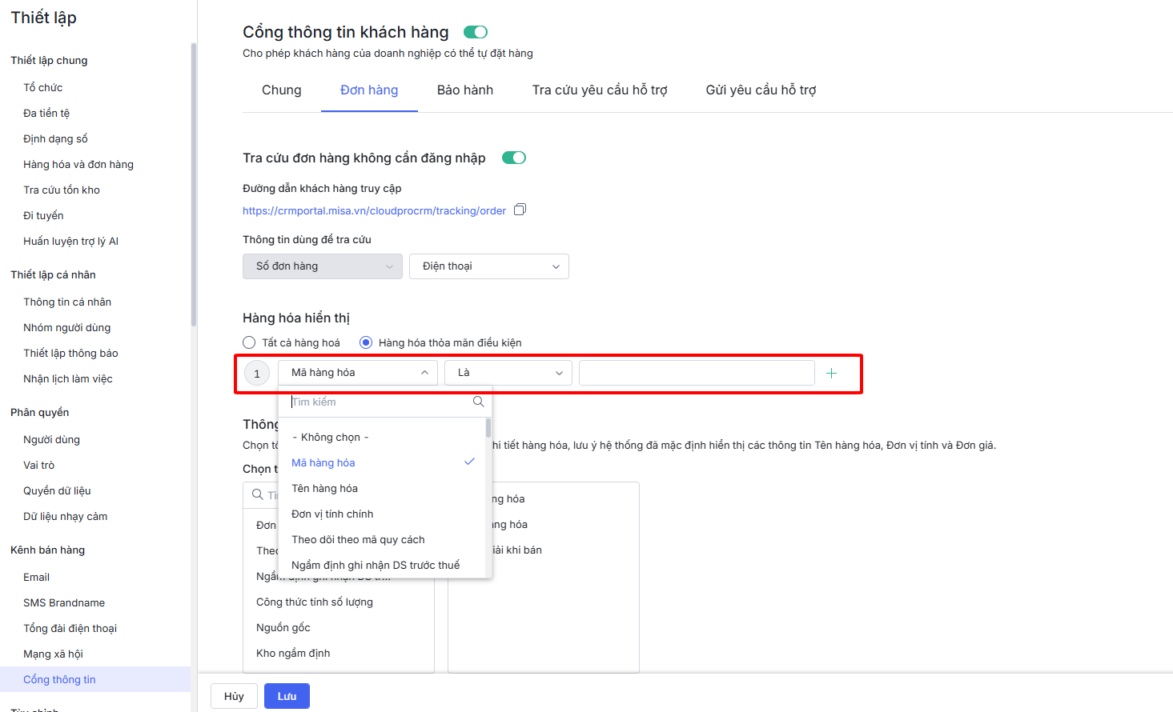The width and height of the screenshot is (1173, 712).
Task: Open the Điện thoại dropdown
Action: click(488, 266)
